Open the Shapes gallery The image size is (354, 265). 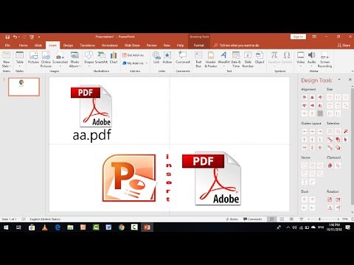coord(88,58)
